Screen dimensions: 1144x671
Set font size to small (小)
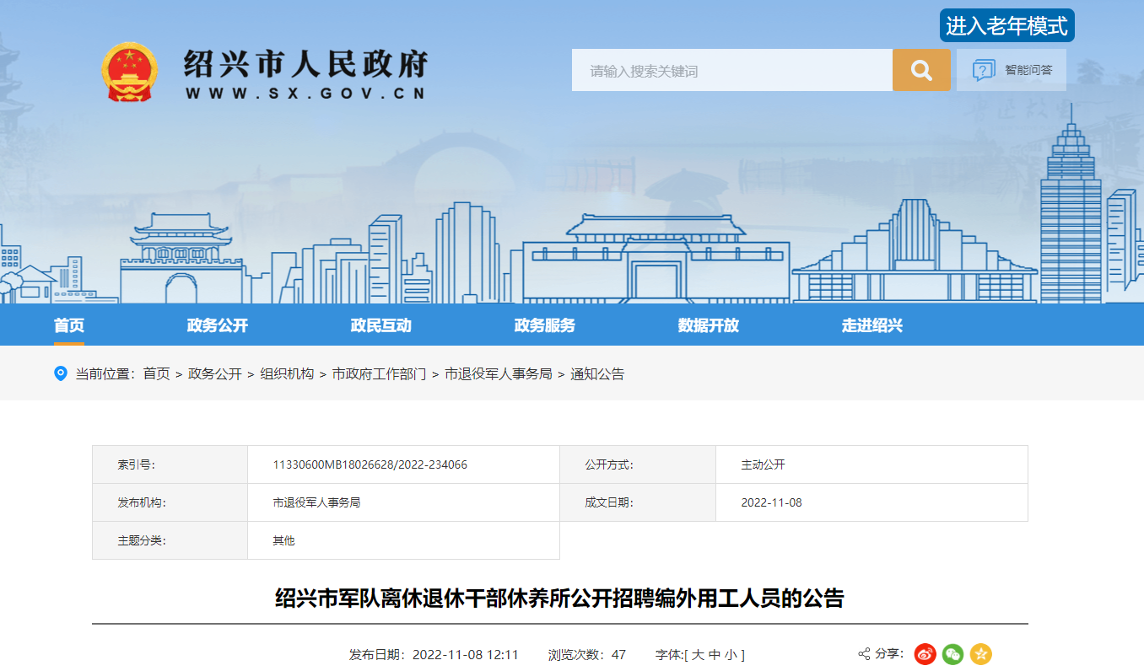[730, 655]
